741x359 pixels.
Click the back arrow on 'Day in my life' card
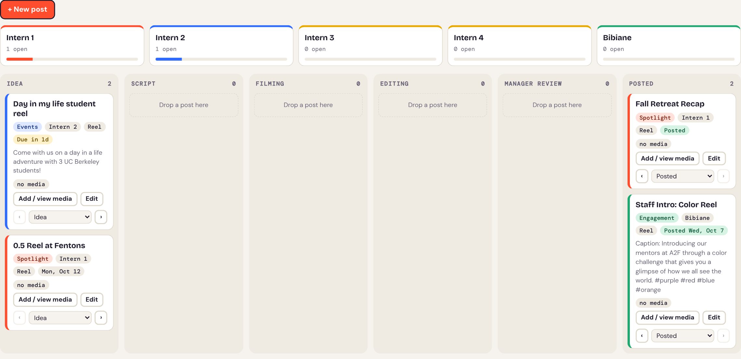[x=19, y=217]
